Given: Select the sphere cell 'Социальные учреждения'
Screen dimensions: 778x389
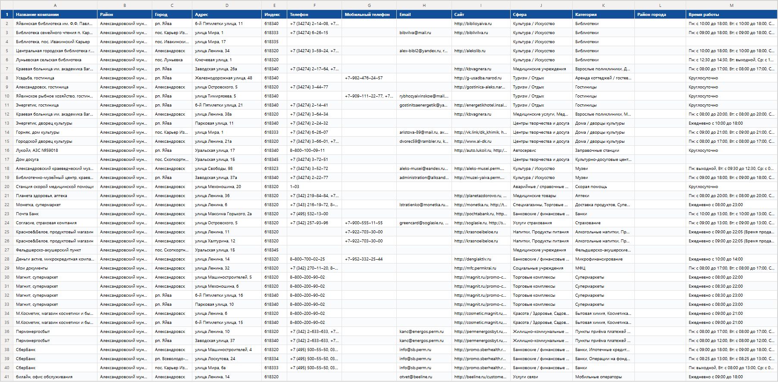Looking at the screenshot, I should click(x=541, y=268).
